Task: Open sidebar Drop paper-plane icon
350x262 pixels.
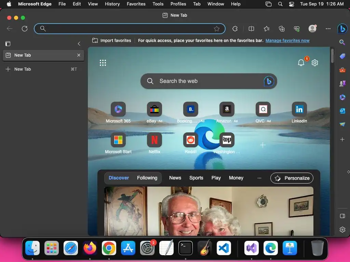Action: click(342, 124)
